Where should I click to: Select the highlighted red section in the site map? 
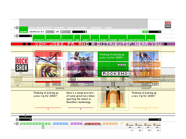click(92, 124)
